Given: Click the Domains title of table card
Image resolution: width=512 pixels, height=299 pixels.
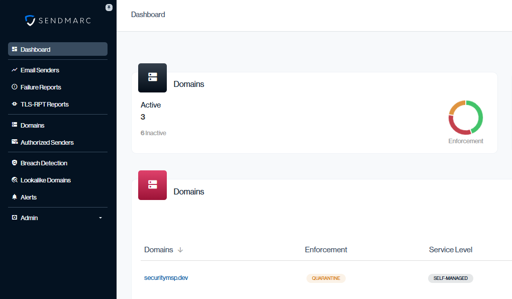Looking at the screenshot, I should (189, 191).
